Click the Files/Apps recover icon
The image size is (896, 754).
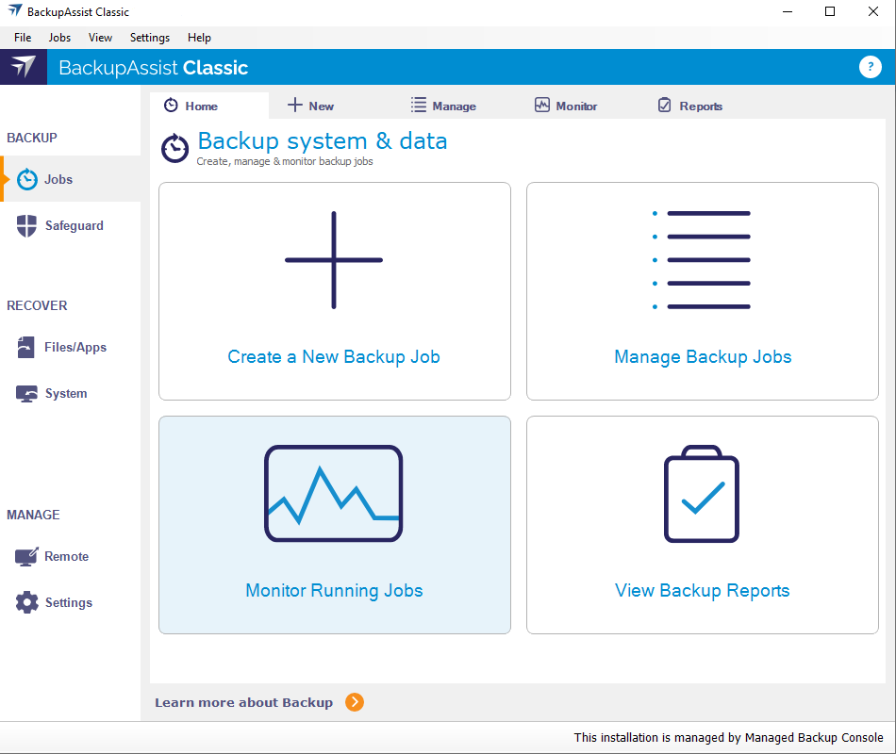coord(25,347)
